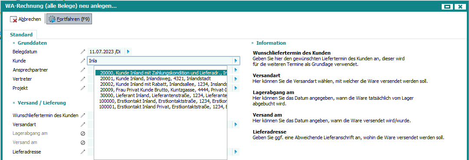Open the Kunde lookup arrow
The height and width of the screenshot is (160, 469).
236,61
